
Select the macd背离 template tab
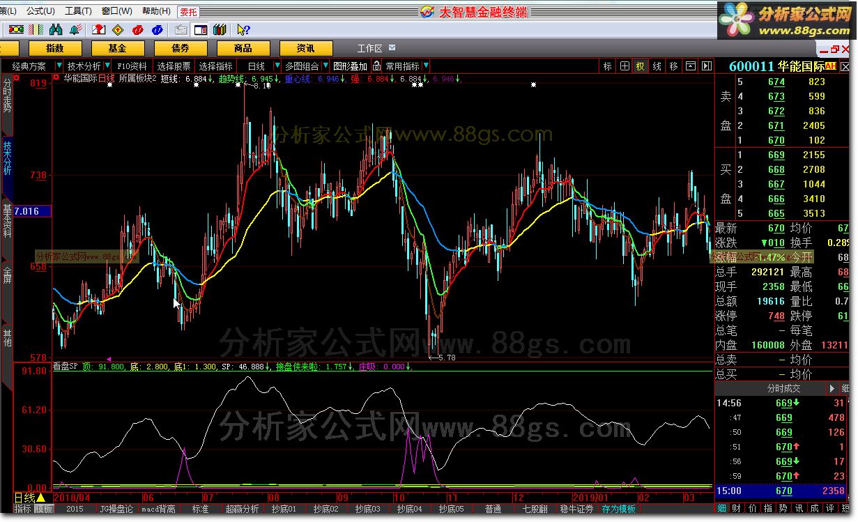point(158,509)
